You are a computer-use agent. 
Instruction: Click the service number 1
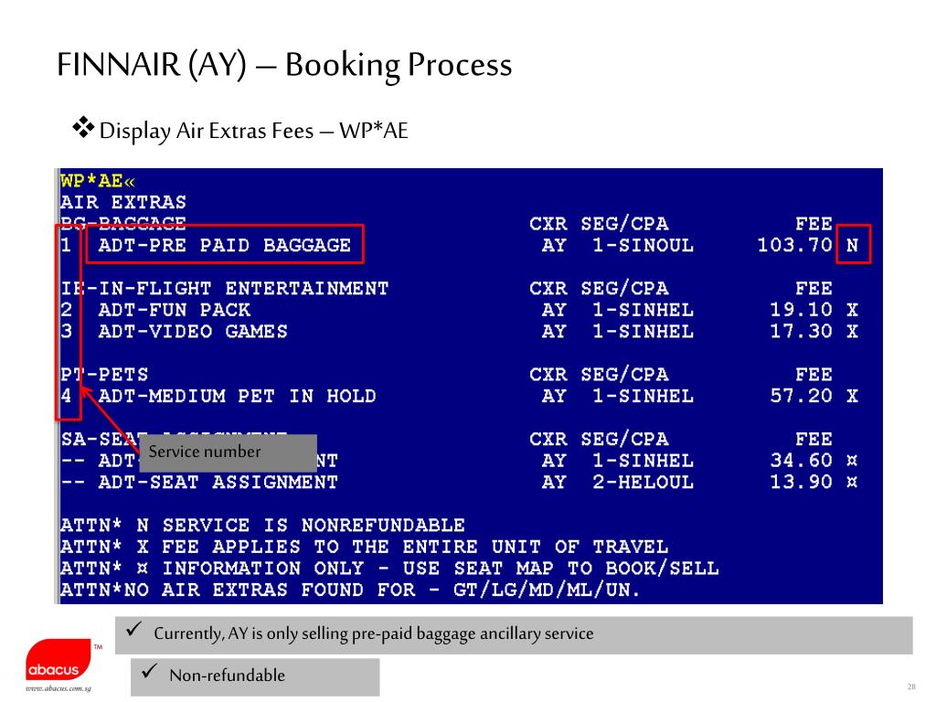pos(66,245)
